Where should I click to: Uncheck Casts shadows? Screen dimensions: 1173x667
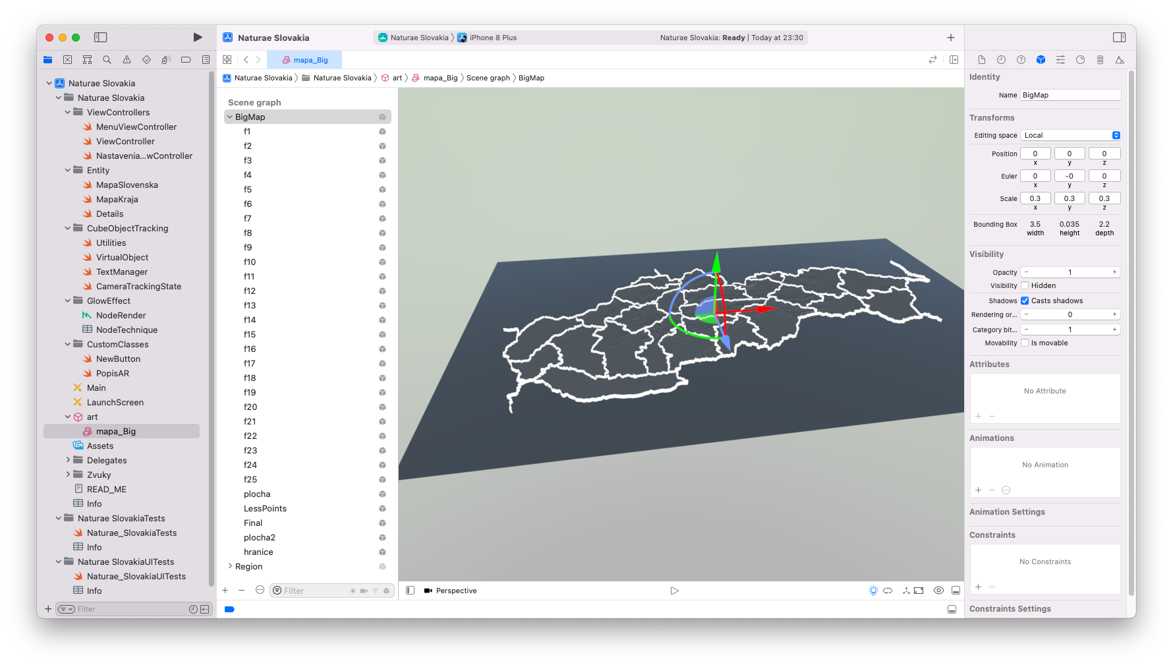pos(1025,301)
